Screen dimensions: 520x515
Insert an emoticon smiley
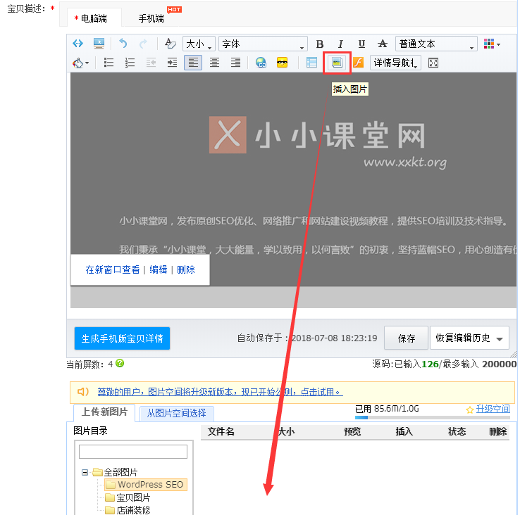click(282, 62)
